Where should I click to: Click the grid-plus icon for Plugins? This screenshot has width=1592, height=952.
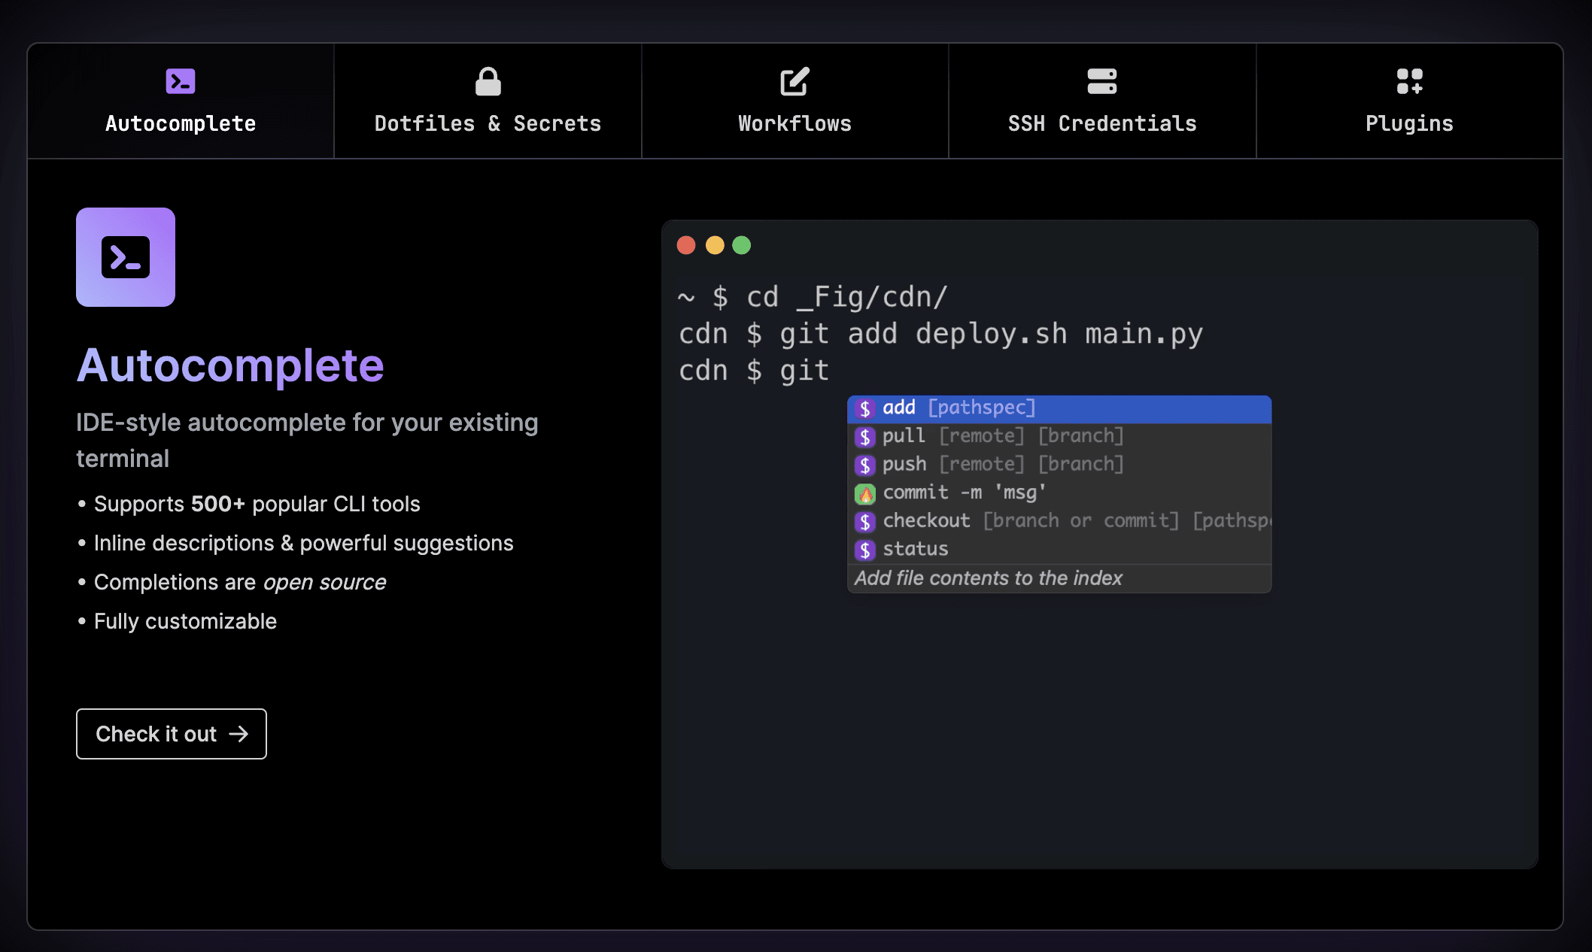point(1409,81)
